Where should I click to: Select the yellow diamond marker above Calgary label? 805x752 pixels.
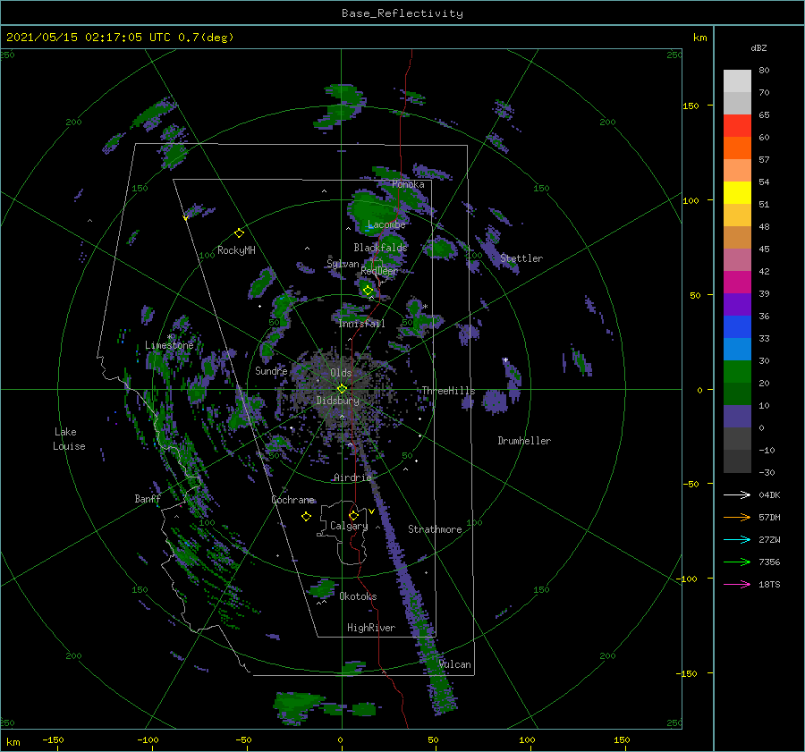pos(353,515)
